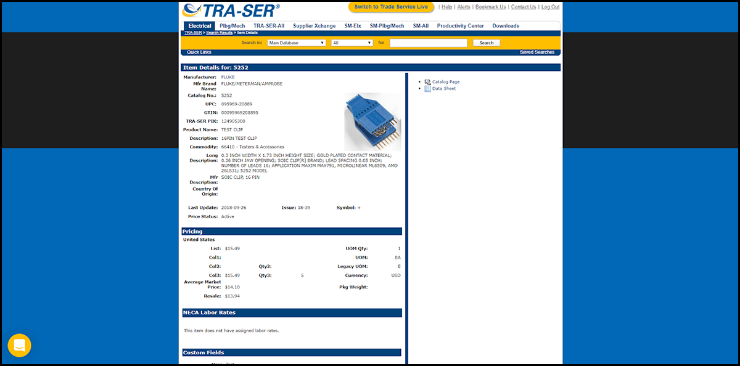Image resolution: width=740 pixels, height=366 pixels.
Task: Click the Item Details for: 5252 header
Action: (371, 67)
